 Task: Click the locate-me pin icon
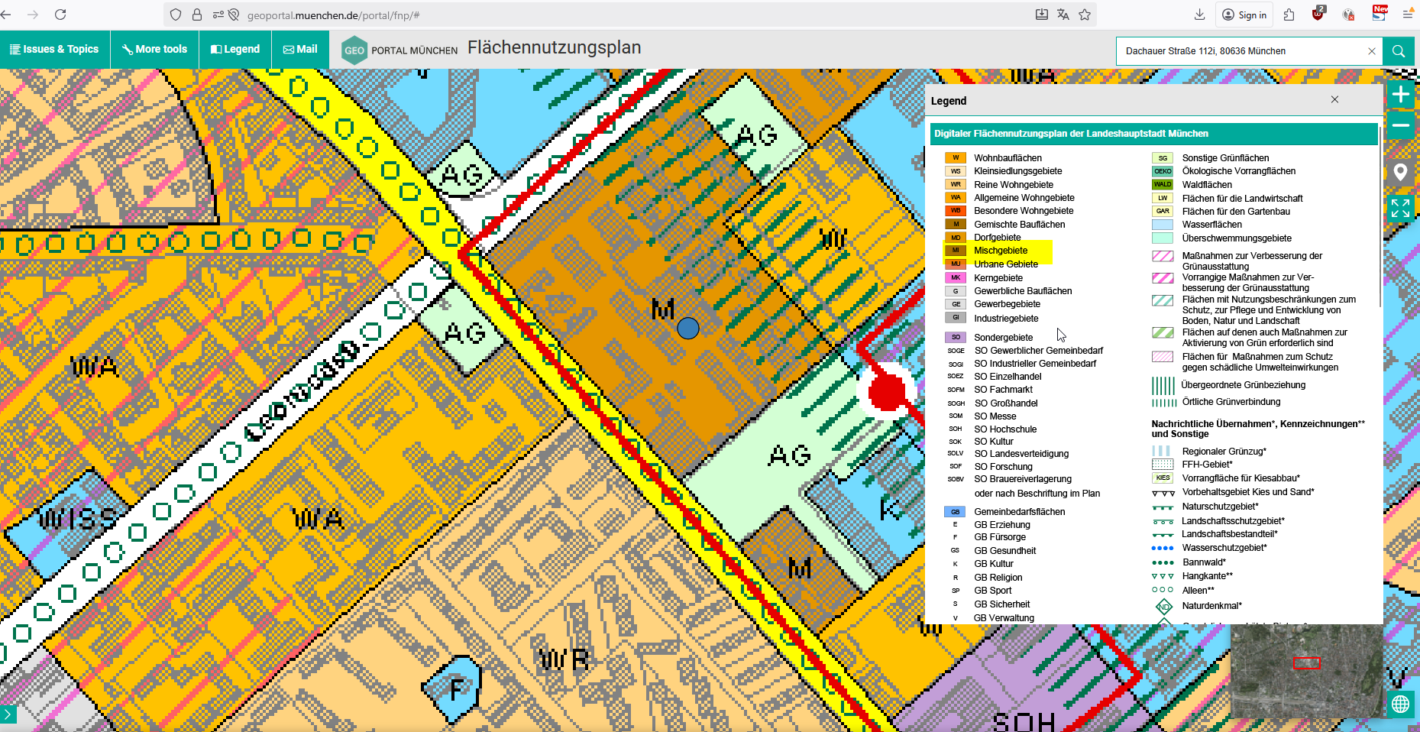coord(1400,173)
